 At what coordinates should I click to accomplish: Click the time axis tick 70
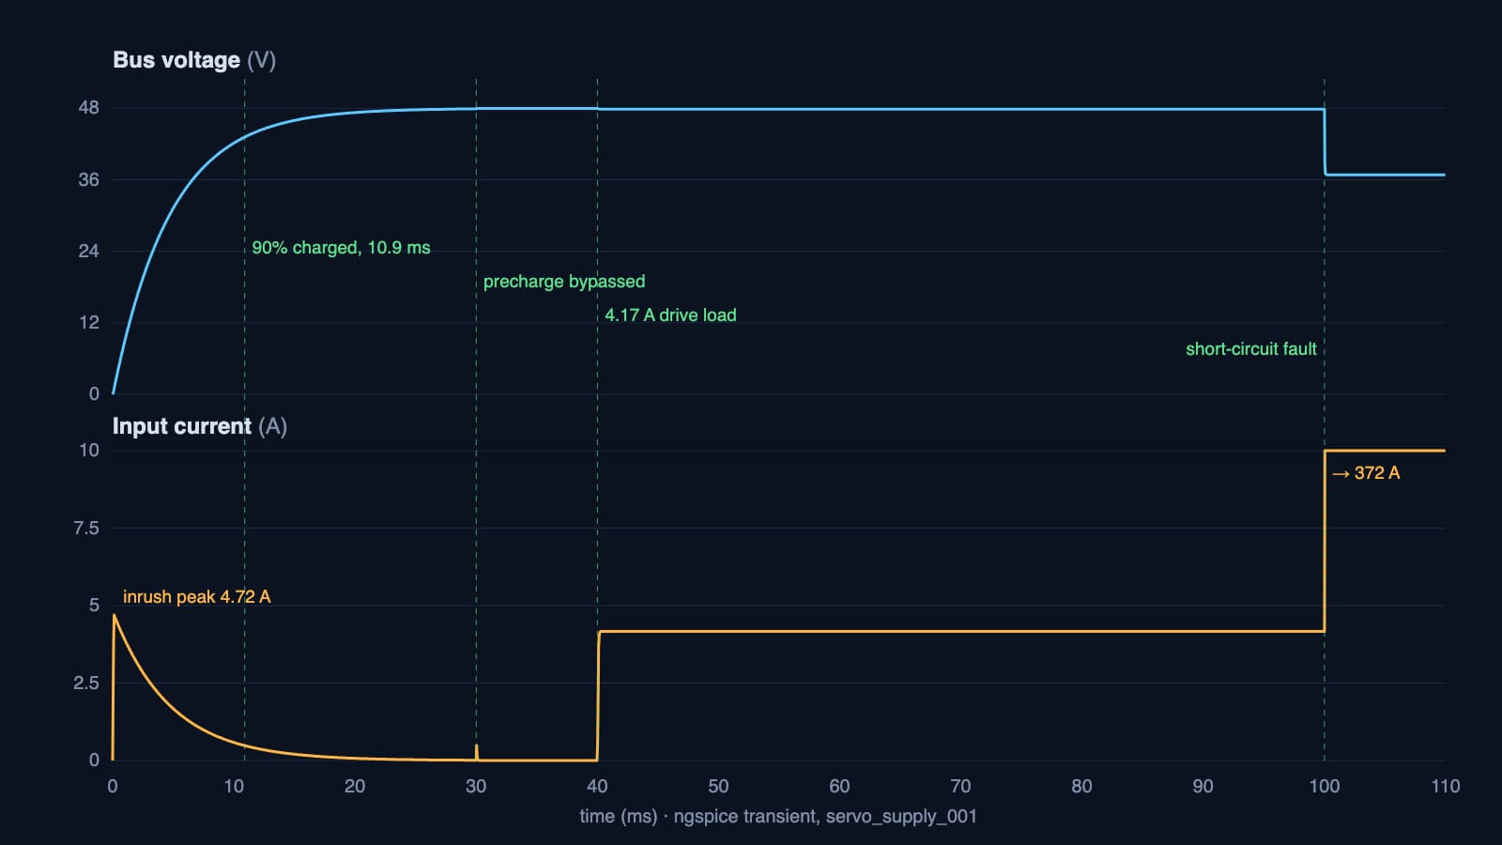click(x=960, y=786)
